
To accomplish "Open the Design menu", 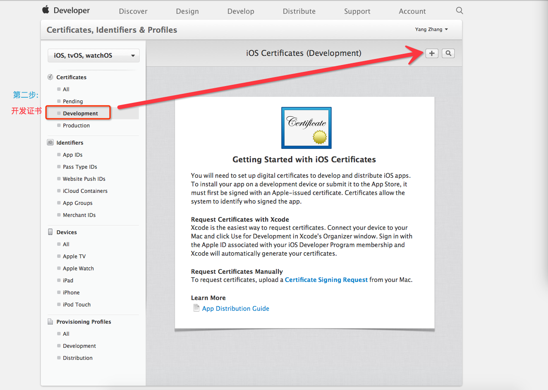I will (x=187, y=11).
